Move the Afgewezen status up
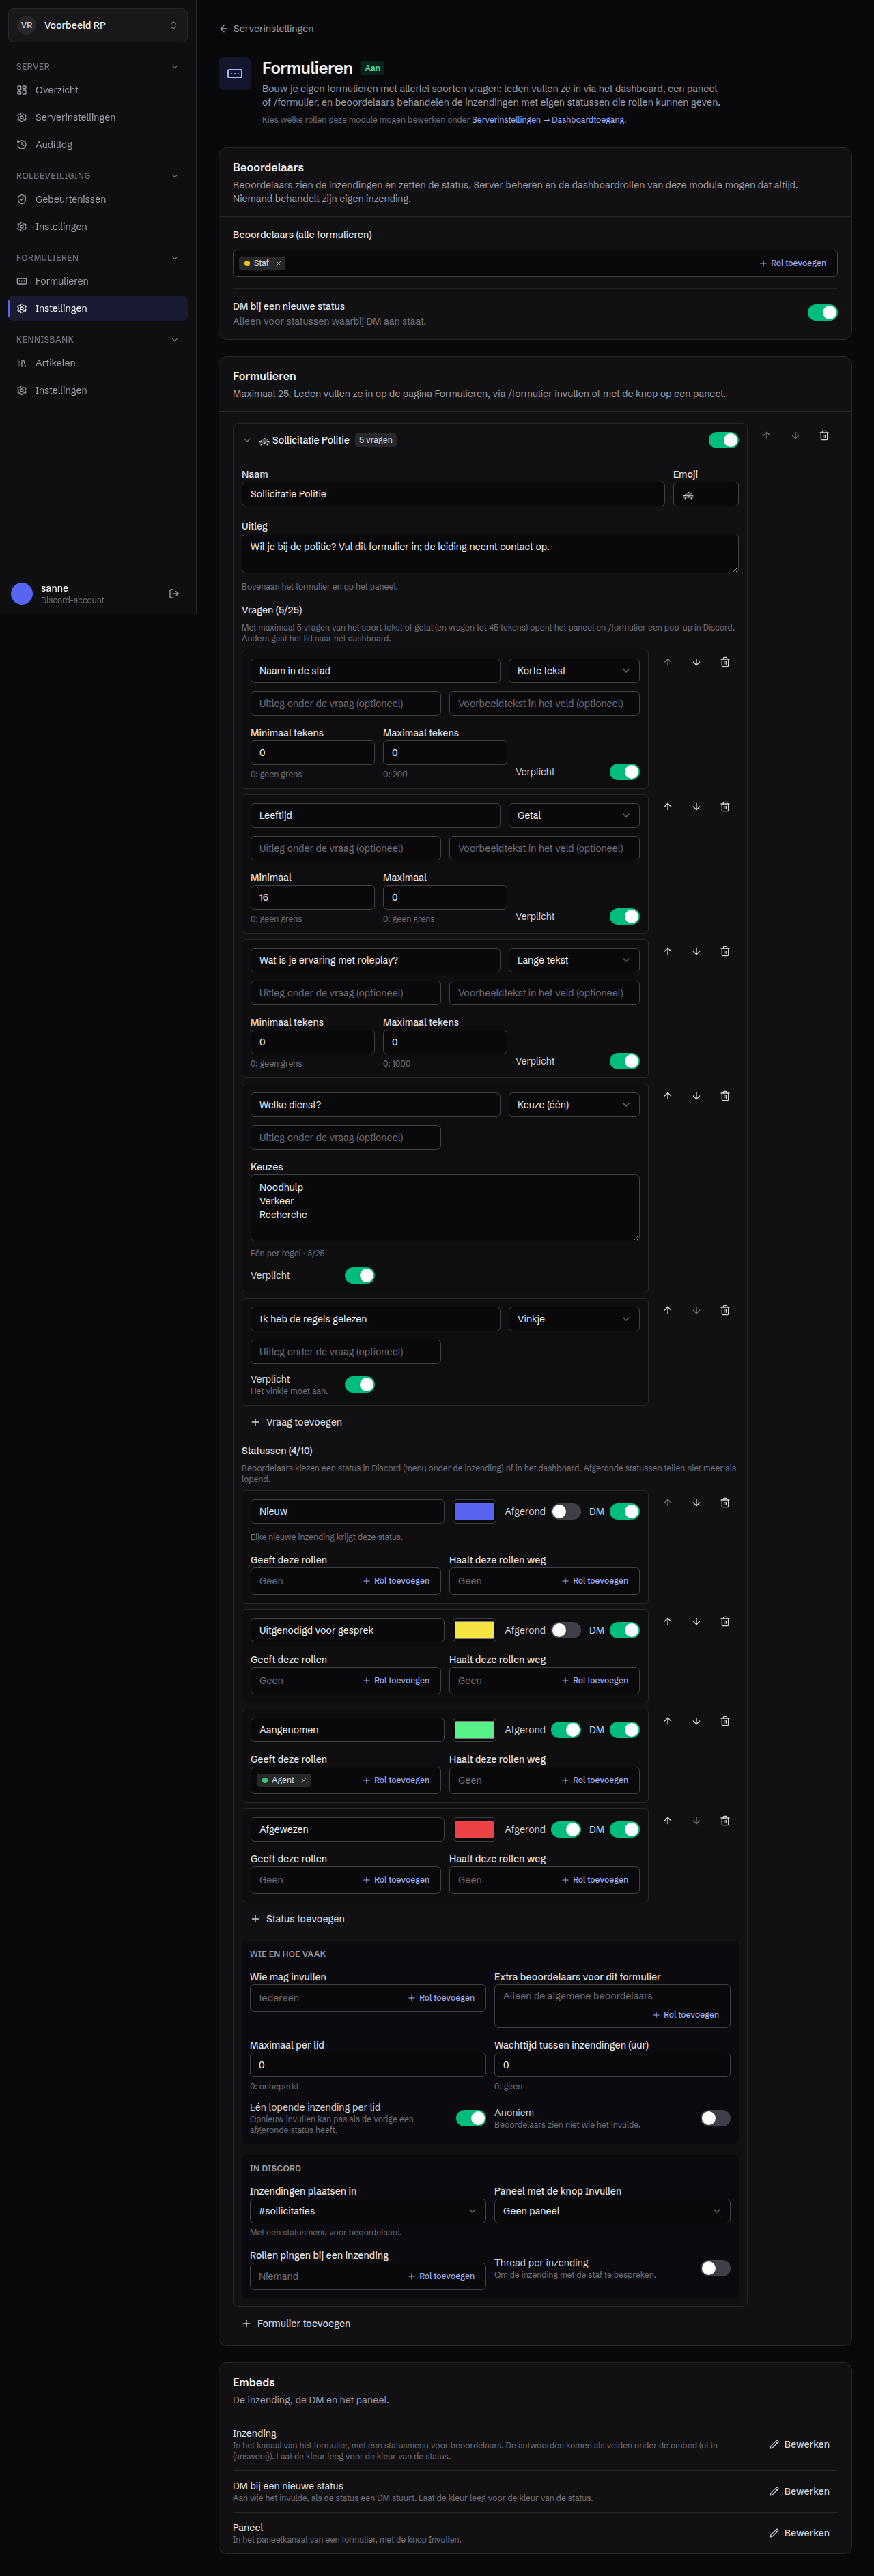 pos(668,1821)
